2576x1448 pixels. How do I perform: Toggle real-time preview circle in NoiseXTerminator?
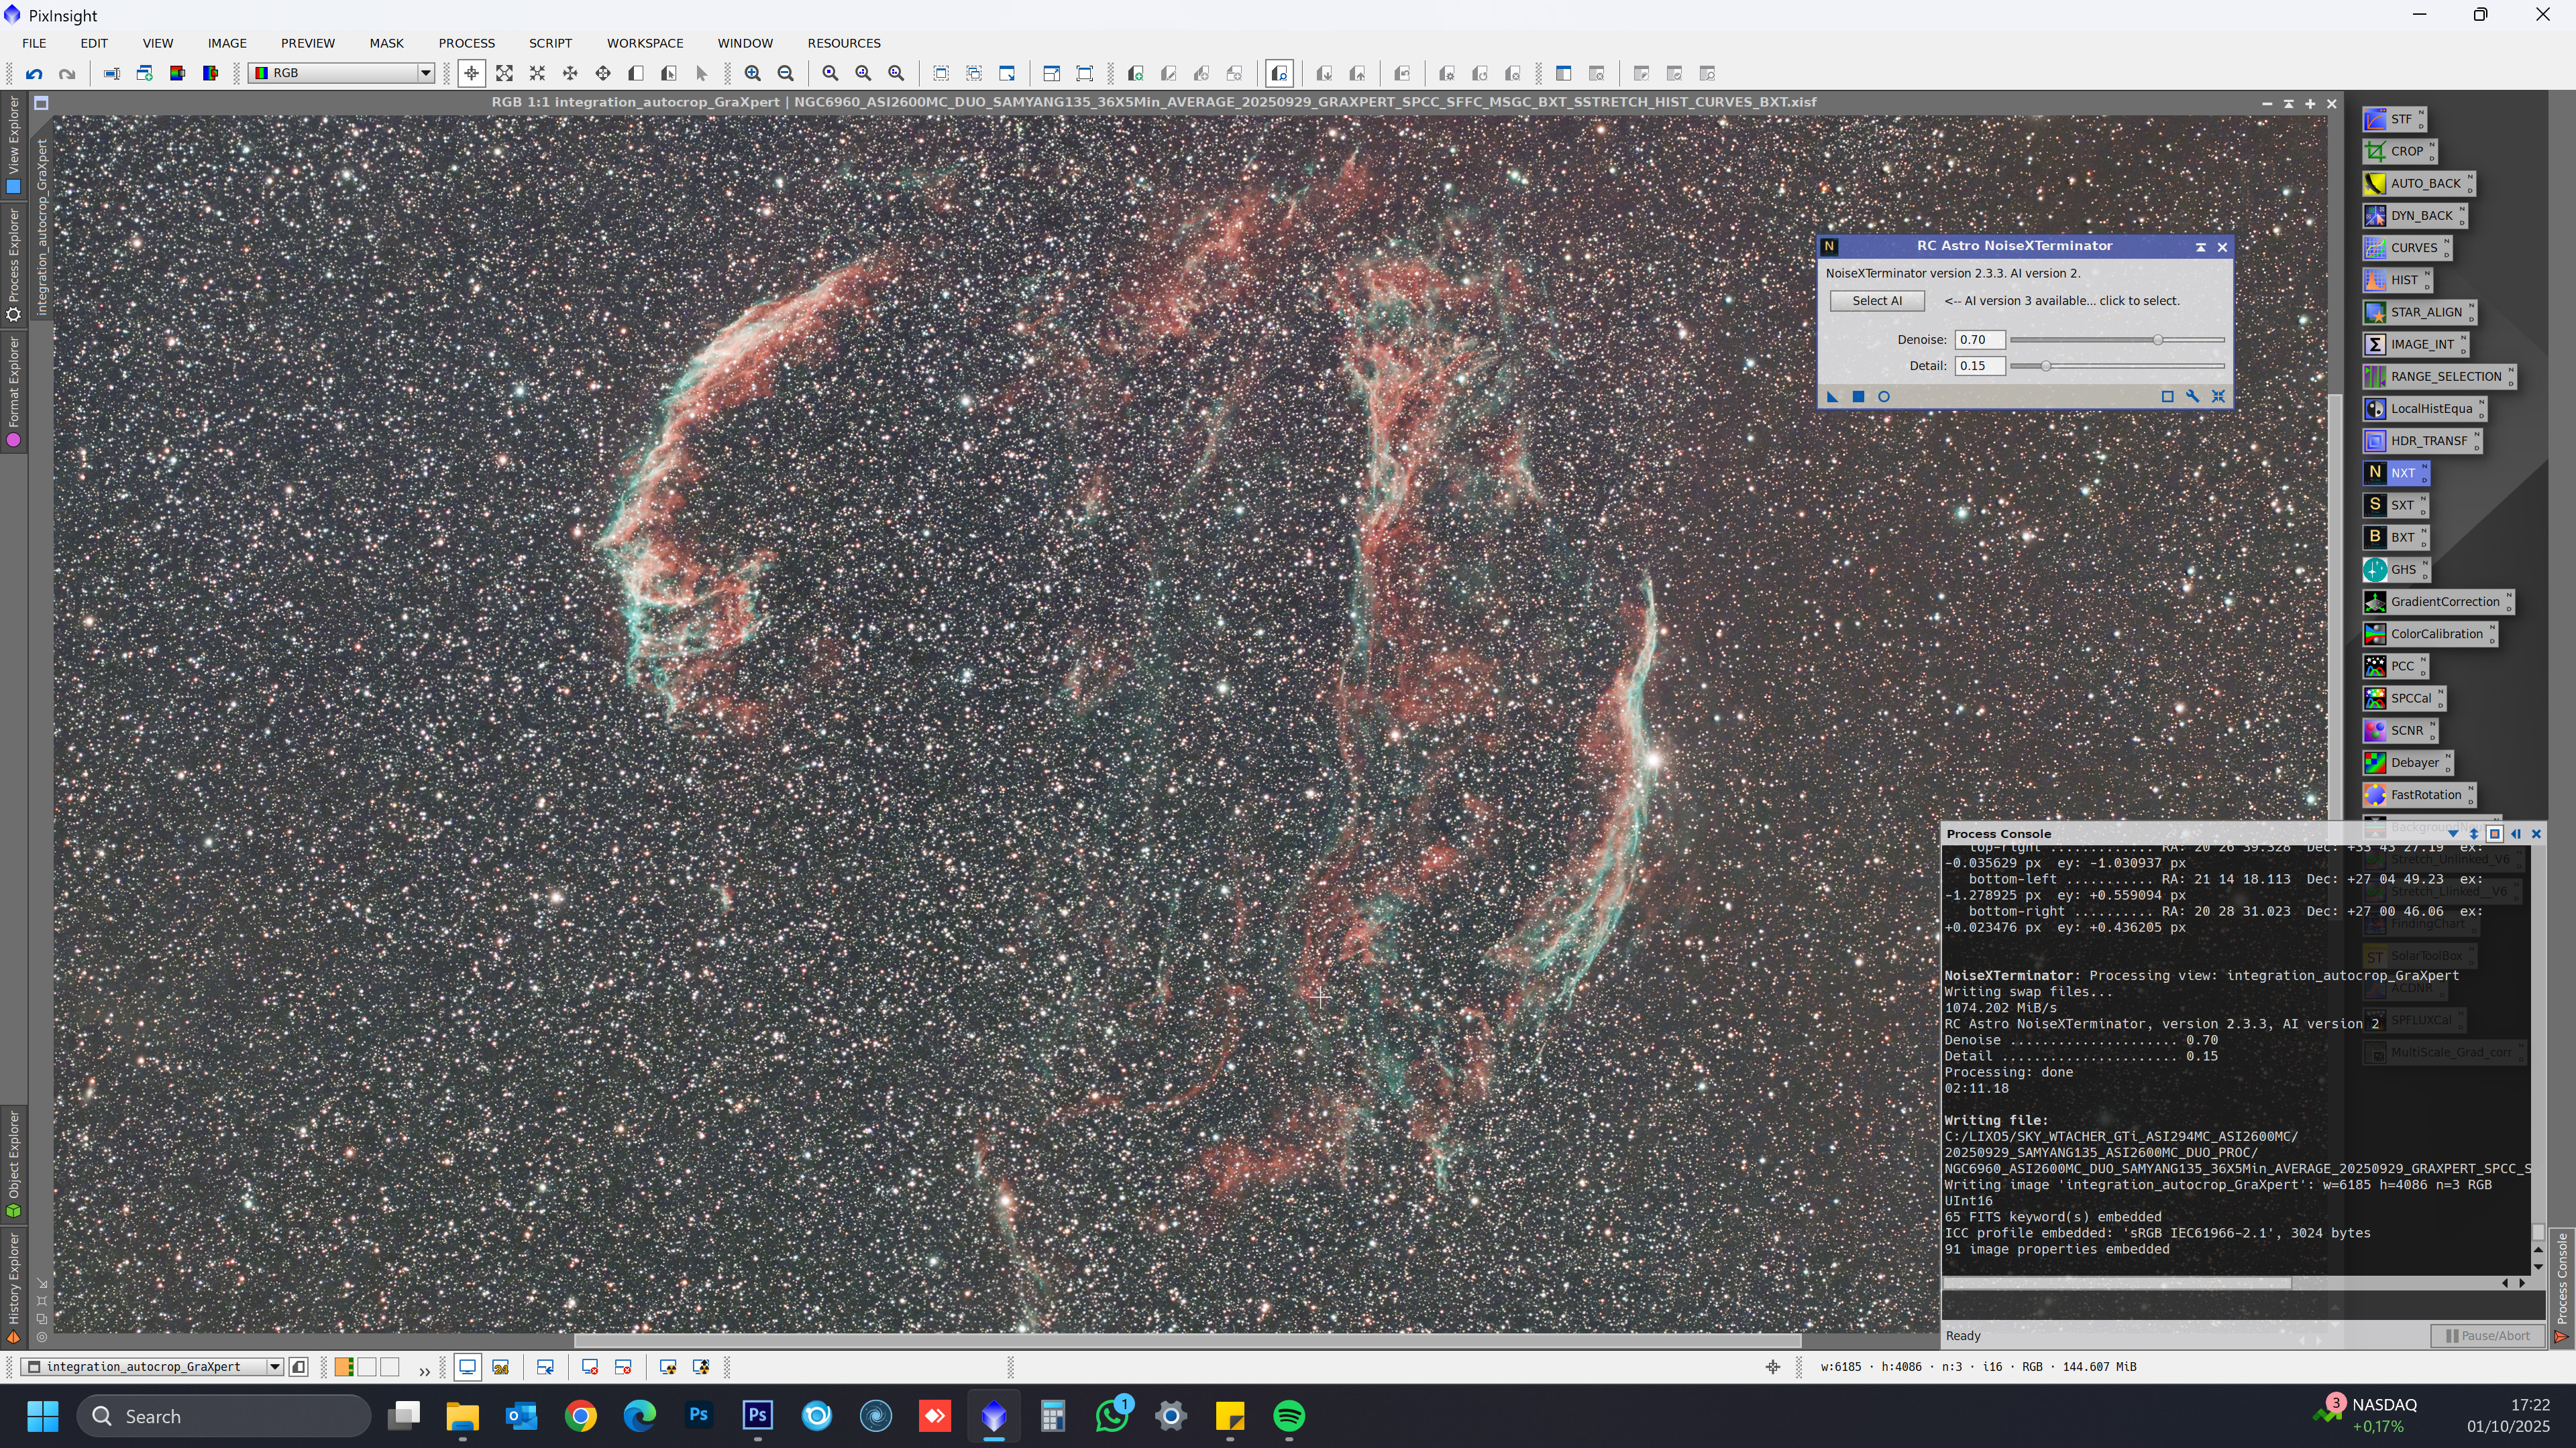coord(1884,397)
